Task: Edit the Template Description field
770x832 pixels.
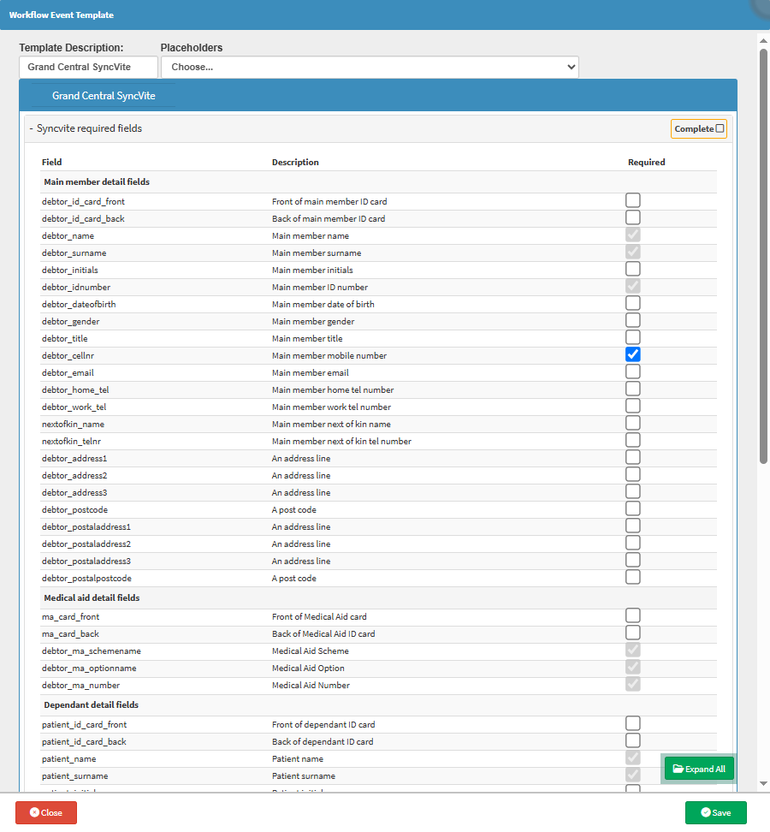Action: click(x=88, y=67)
